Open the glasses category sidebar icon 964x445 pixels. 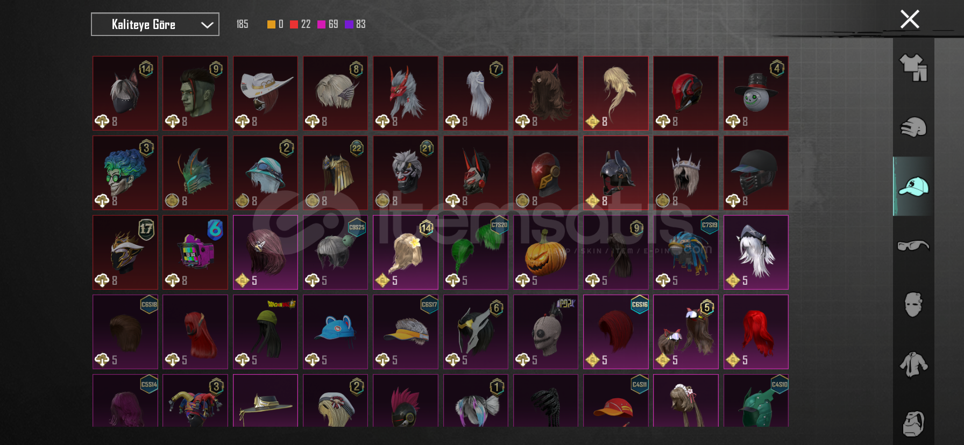click(913, 246)
